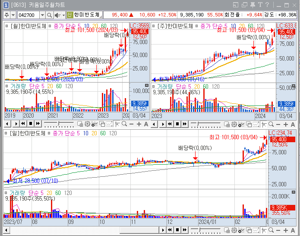Click monthly chart overlay windows icon
The image size is (300, 236).
(102, 124)
